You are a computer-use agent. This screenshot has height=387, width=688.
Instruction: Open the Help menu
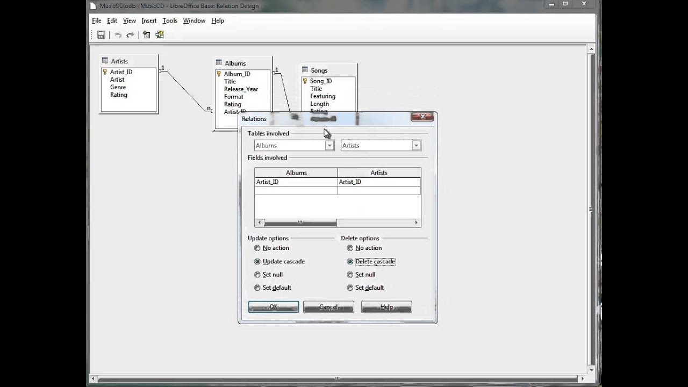pos(218,20)
